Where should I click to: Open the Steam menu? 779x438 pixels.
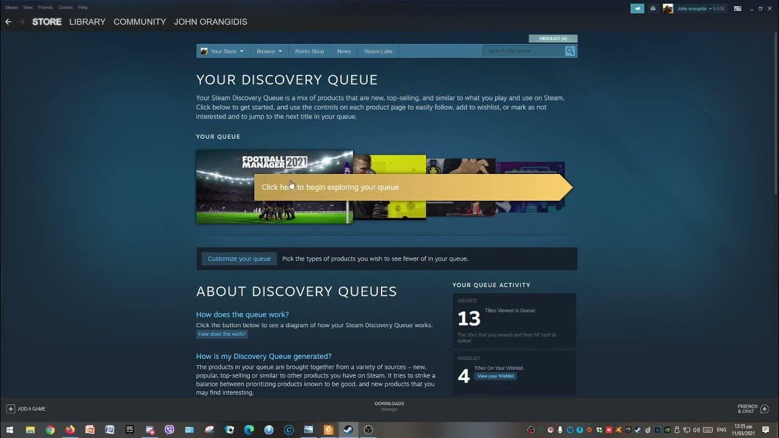click(x=11, y=7)
